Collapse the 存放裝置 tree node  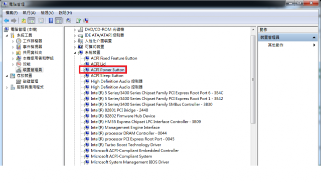tap(7, 76)
